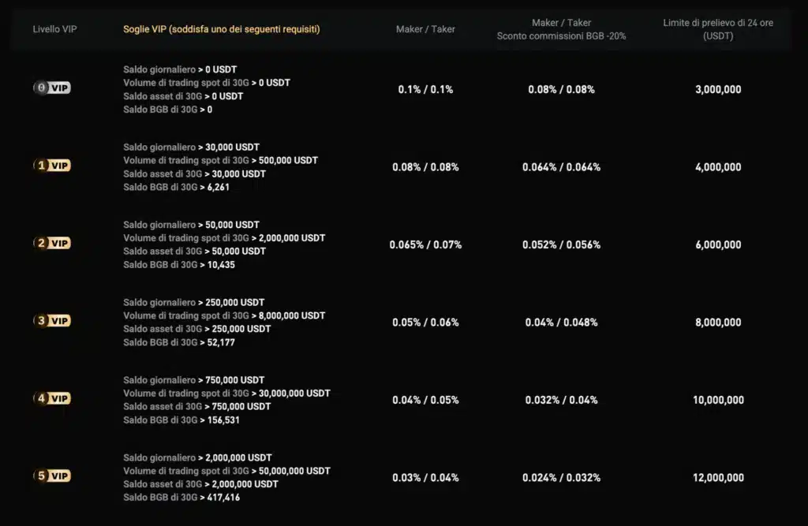Select the 0.032% / 0.04% discounted fee cell

561,400
